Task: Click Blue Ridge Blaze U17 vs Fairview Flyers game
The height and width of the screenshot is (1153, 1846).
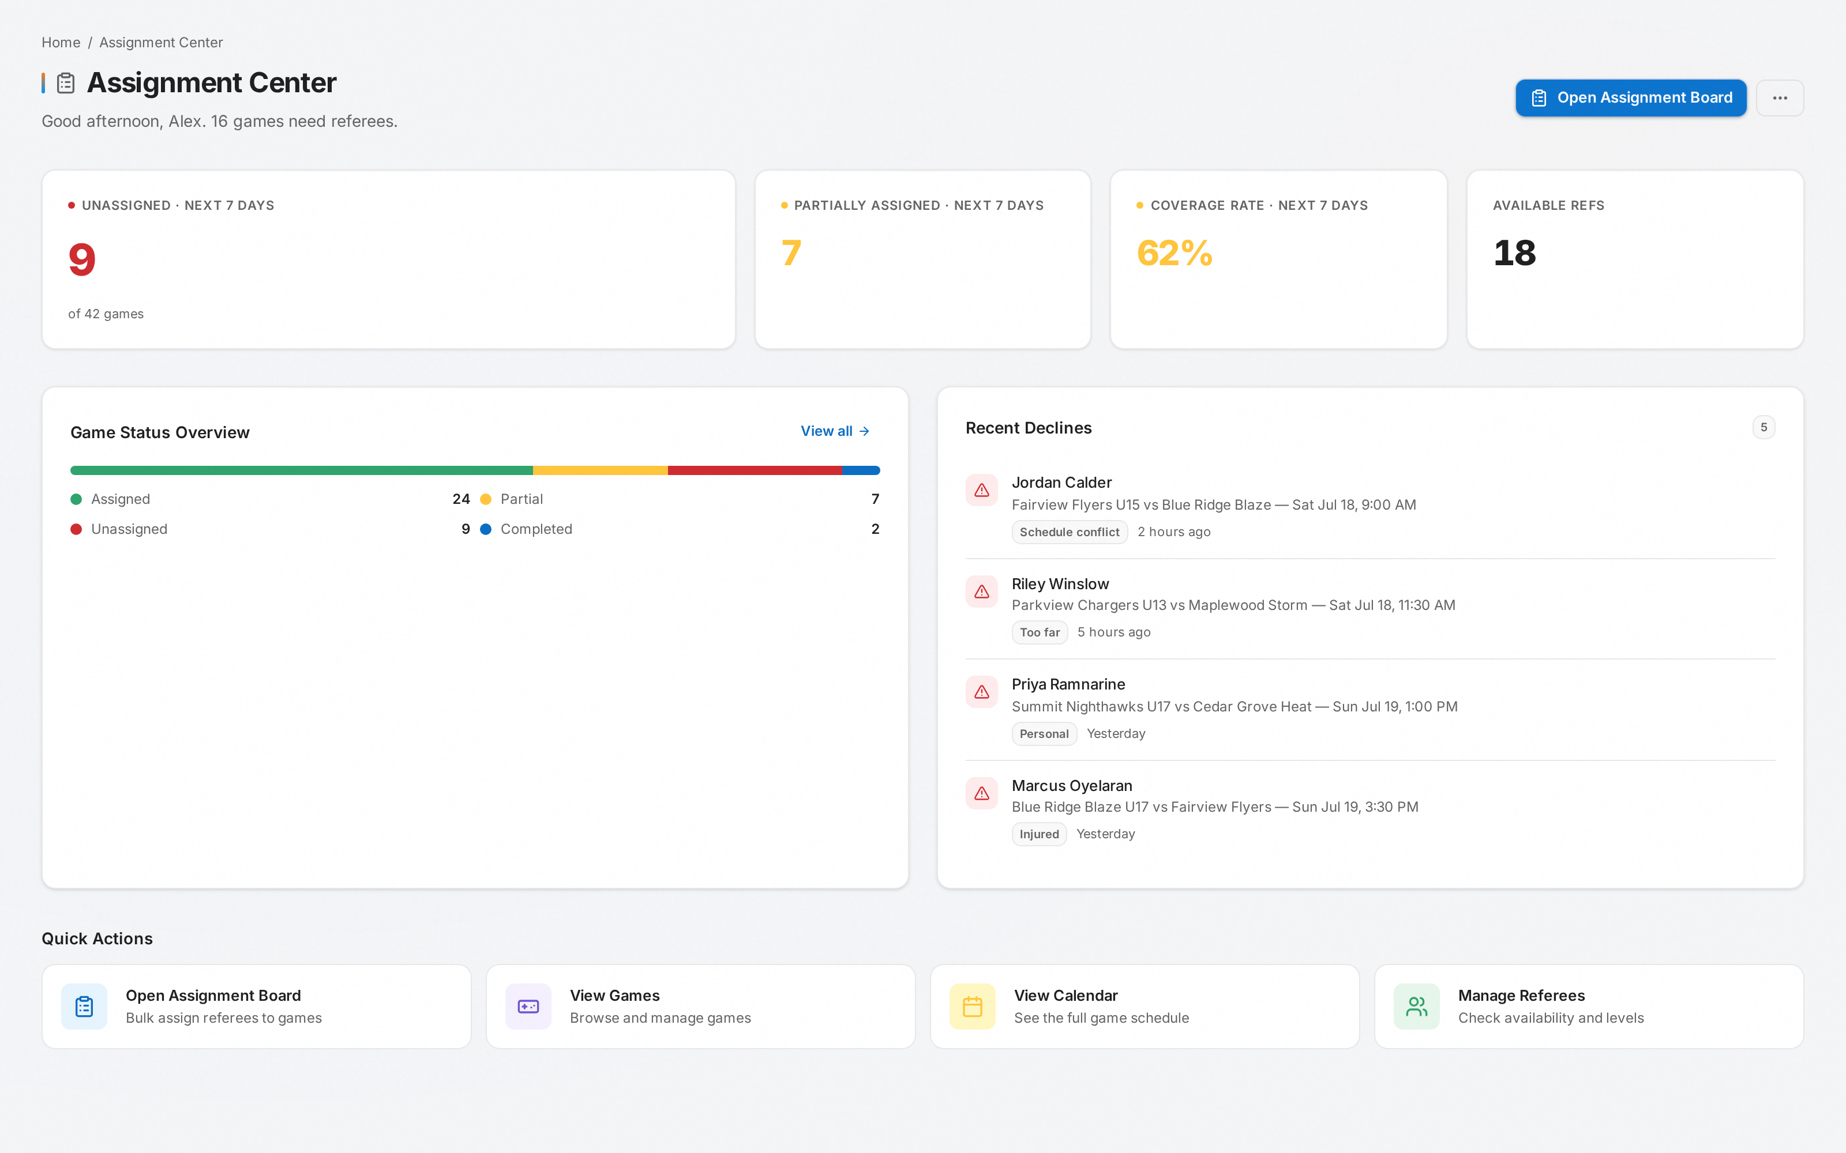Action: click(1215, 807)
